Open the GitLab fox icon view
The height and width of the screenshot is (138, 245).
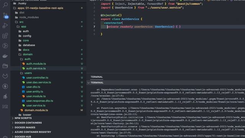click(5, 76)
